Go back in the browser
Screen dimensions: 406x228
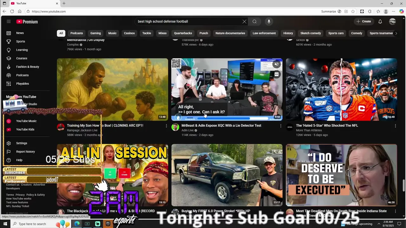pos(4,11)
